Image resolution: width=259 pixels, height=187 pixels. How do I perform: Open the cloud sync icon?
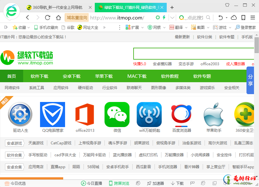234,17
